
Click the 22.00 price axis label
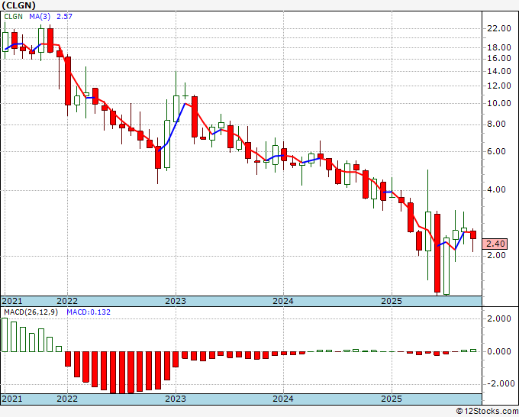click(x=499, y=28)
